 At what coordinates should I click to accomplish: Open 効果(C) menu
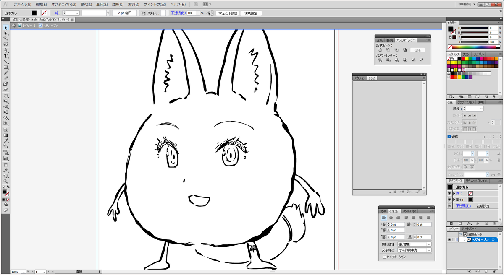pos(117,4)
